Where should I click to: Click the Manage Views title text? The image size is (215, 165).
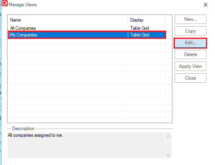(23, 5)
